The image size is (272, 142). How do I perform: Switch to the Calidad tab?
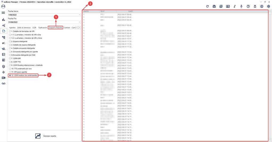coord(67,28)
